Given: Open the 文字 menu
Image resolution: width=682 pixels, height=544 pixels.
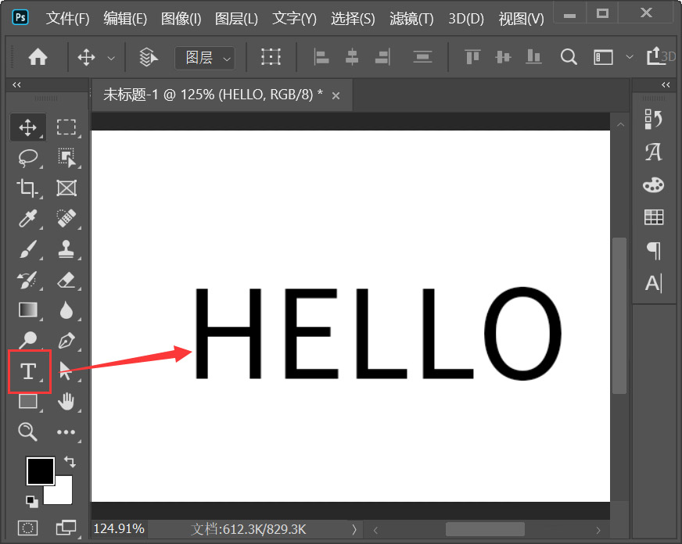Looking at the screenshot, I should (293, 19).
